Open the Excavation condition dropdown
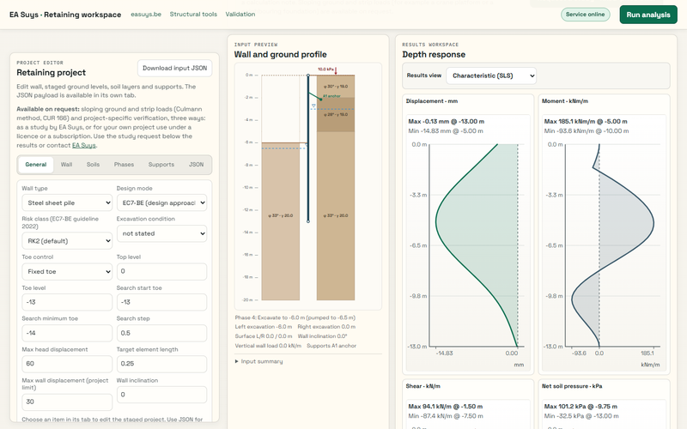The height and width of the screenshot is (429, 687). click(161, 233)
